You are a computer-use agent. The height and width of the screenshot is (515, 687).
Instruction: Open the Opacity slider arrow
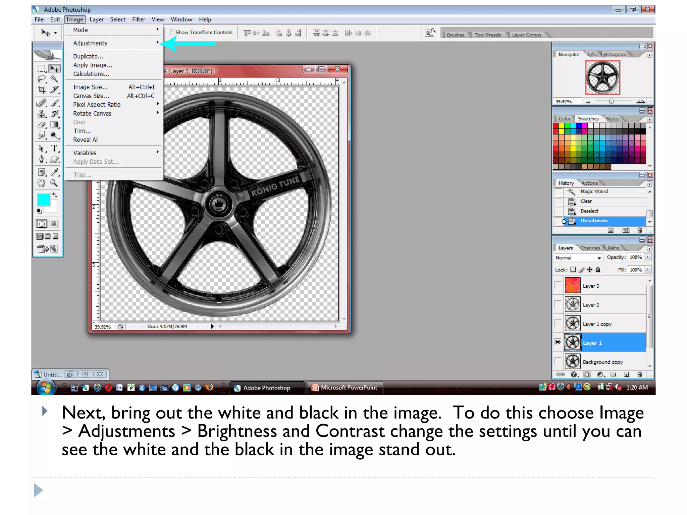[x=648, y=257]
